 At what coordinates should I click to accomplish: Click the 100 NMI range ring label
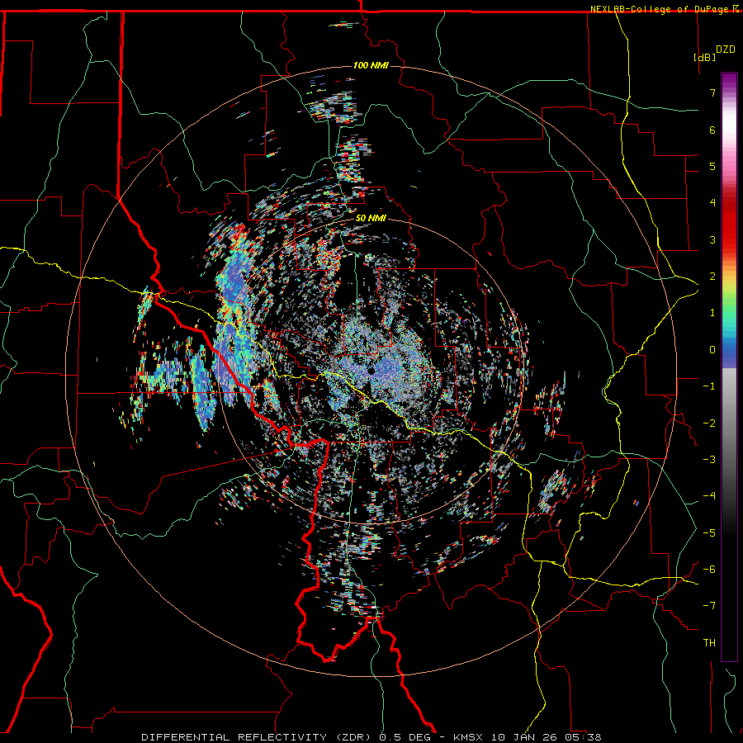coord(371,65)
